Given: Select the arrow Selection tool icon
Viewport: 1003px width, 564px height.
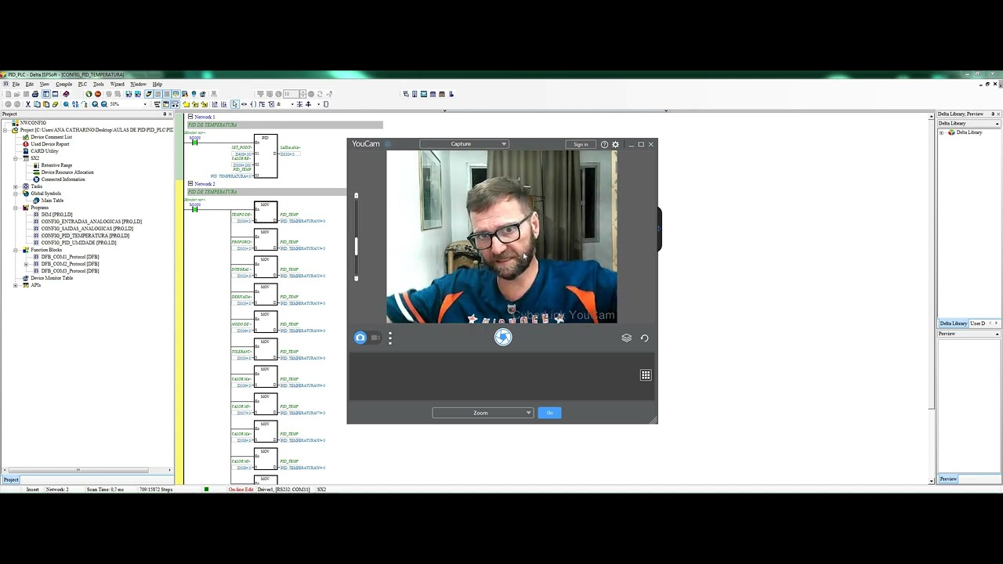Looking at the screenshot, I should click(235, 104).
